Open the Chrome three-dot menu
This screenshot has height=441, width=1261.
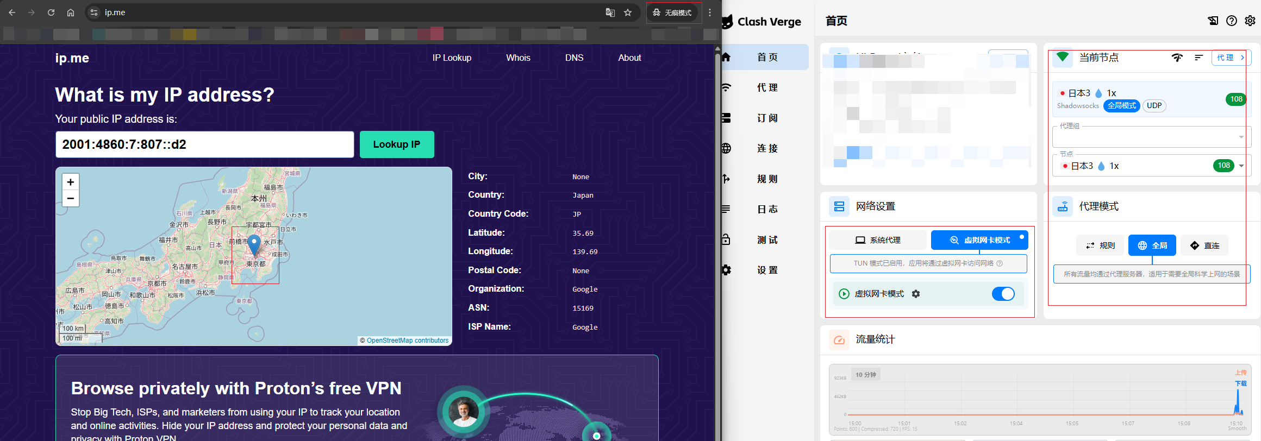[710, 12]
